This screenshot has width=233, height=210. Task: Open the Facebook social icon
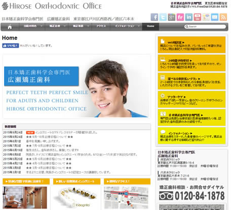(x=154, y=17)
